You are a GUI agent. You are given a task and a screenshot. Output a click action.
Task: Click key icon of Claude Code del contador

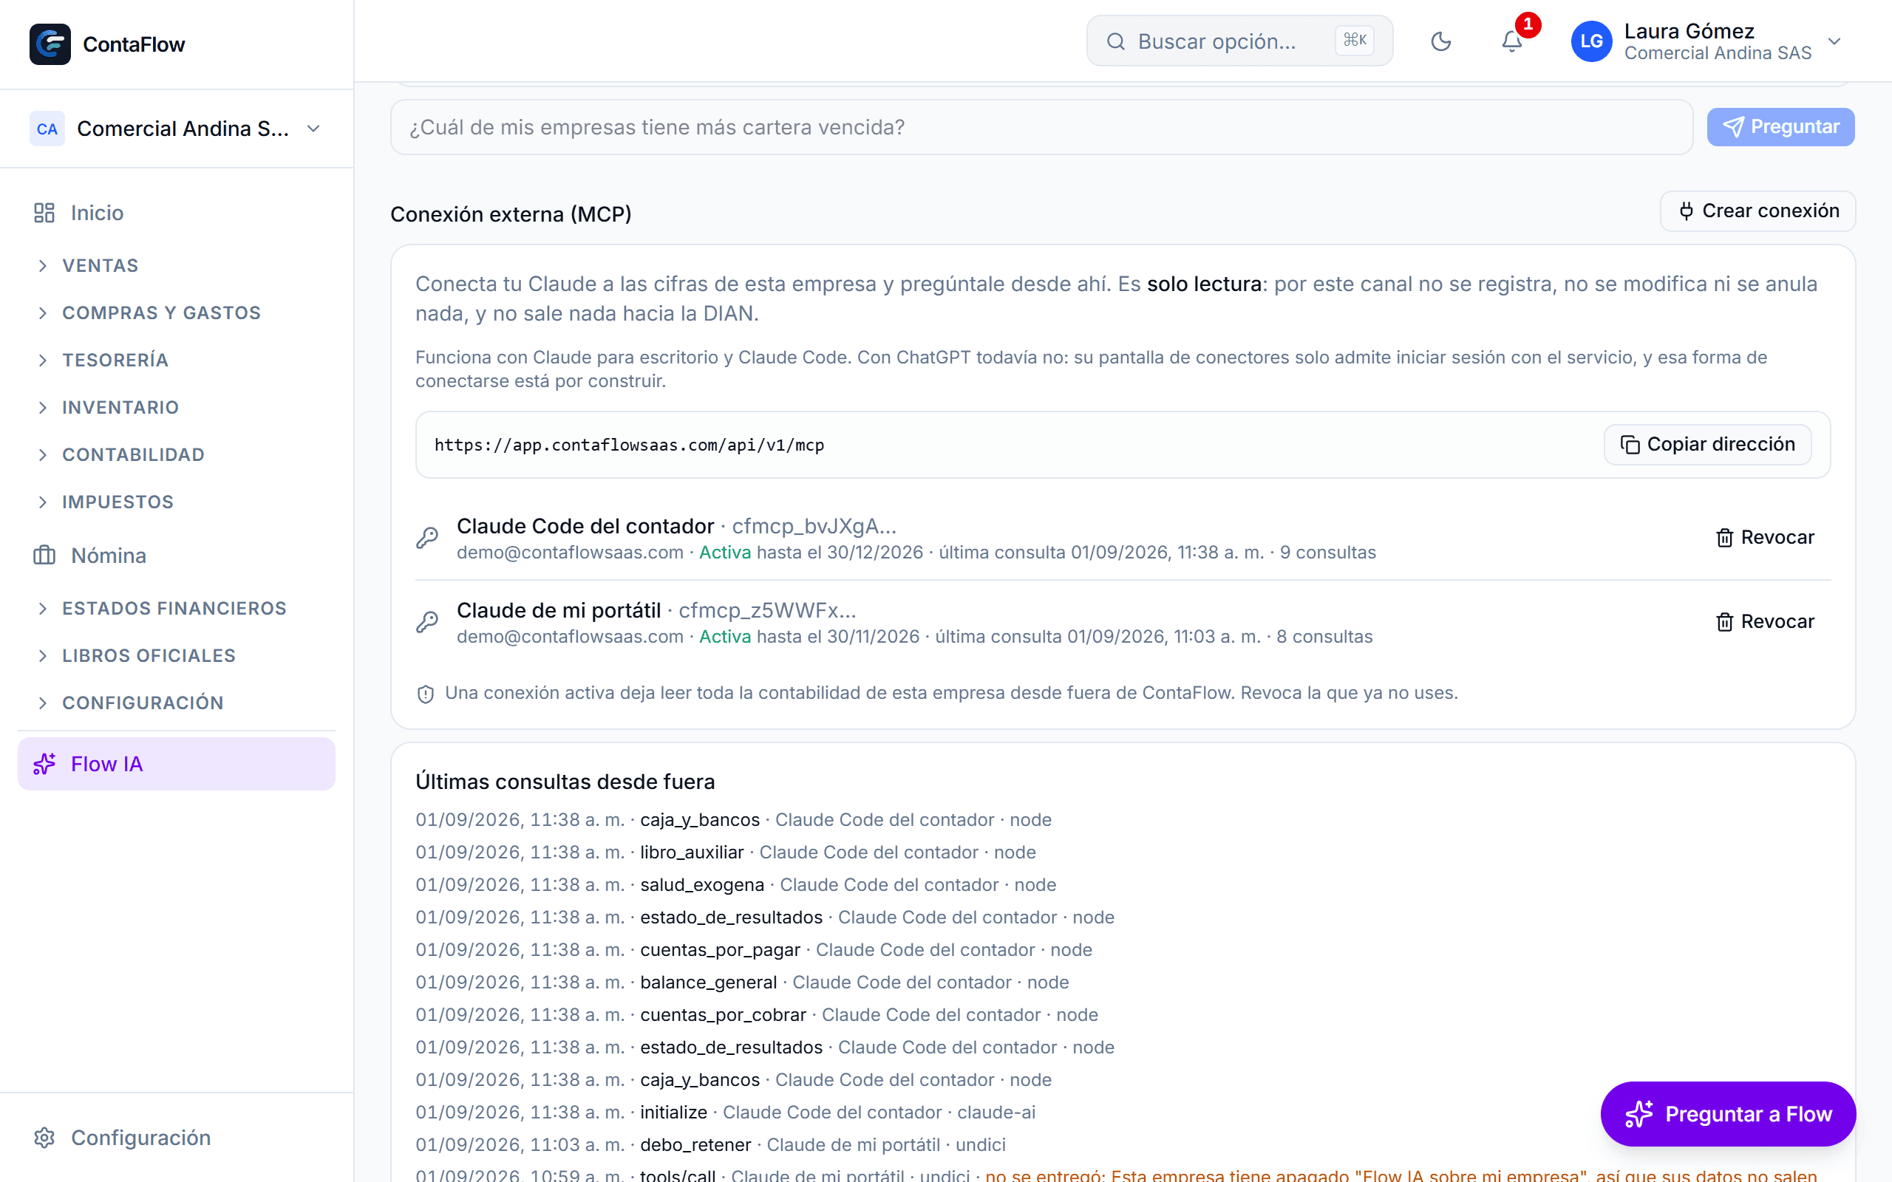click(427, 538)
